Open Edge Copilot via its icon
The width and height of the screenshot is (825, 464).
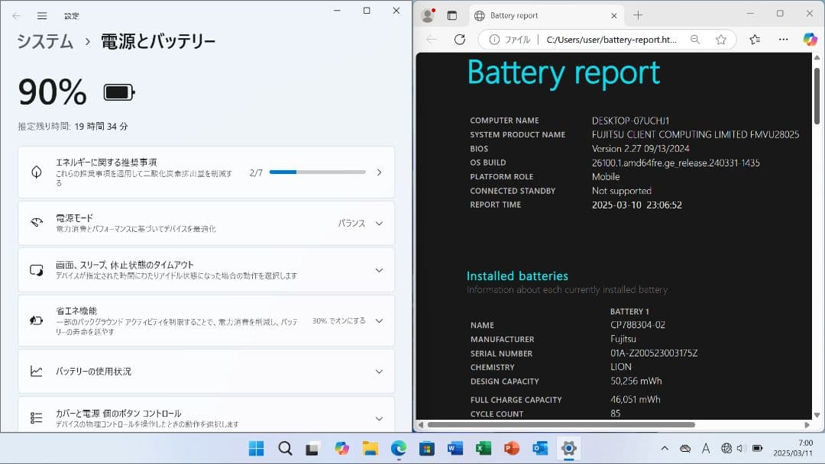(x=809, y=39)
